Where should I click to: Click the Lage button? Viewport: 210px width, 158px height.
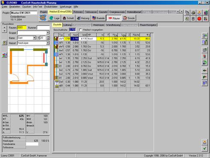point(54,18)
